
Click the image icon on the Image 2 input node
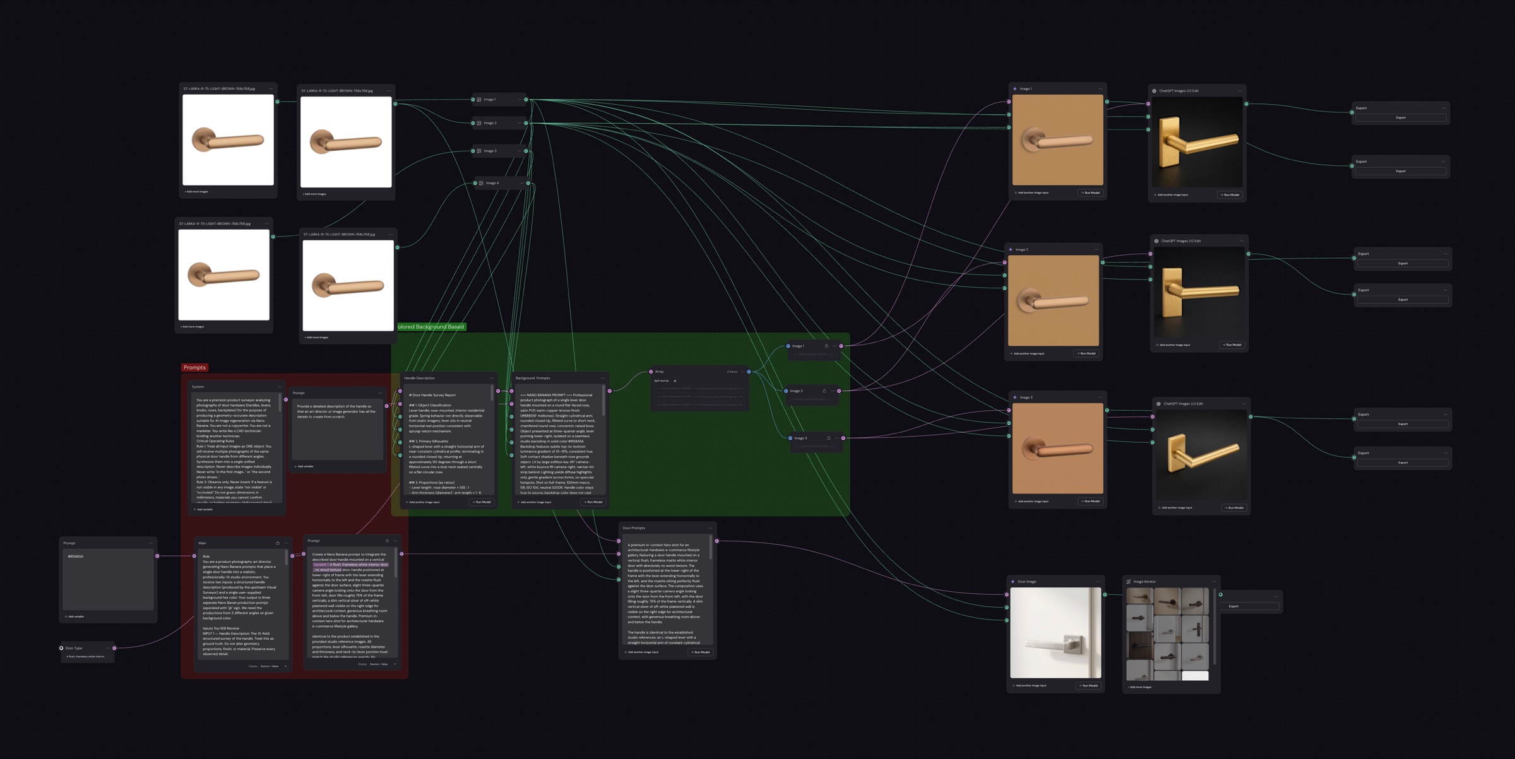(x=479, y=123)
